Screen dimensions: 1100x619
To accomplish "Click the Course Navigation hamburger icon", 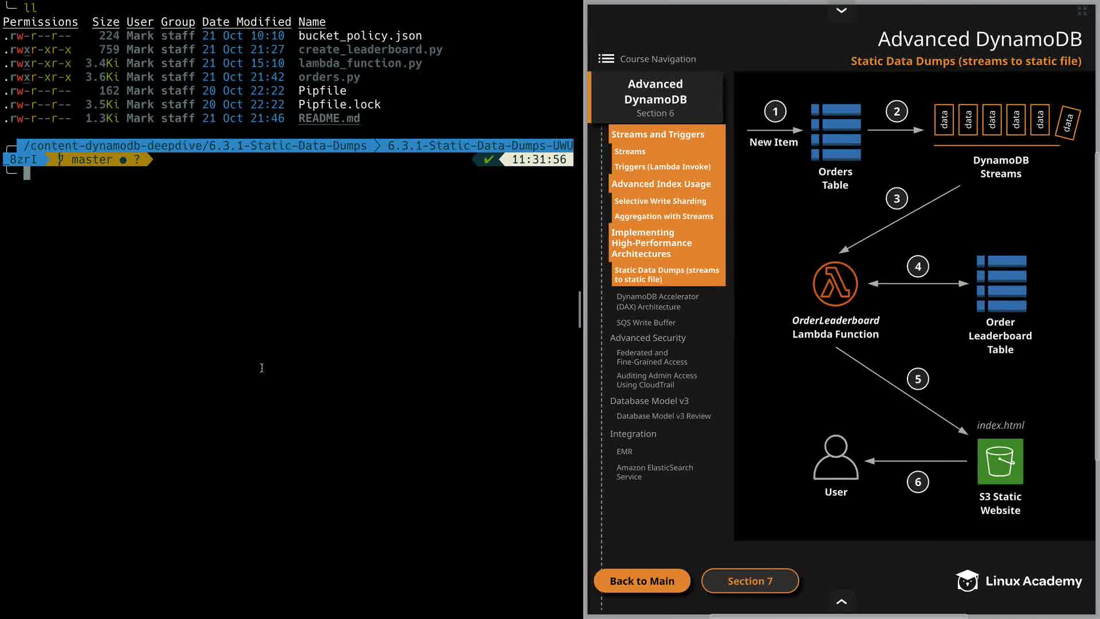I will 606,59.
